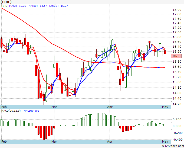Select the MA(50) legend label
The image size is (184, 148).
click(33, 6)
